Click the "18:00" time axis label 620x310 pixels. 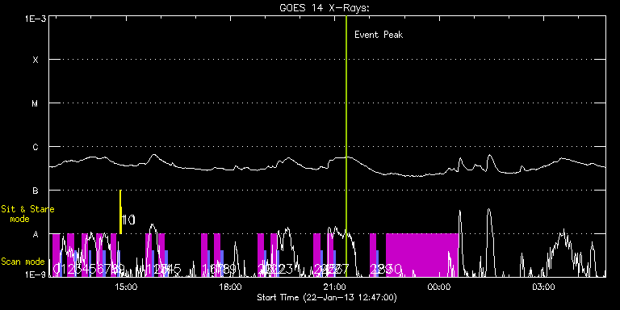tap(230, 287)
